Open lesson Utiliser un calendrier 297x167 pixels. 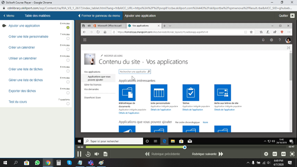click(x=23, y=58)
